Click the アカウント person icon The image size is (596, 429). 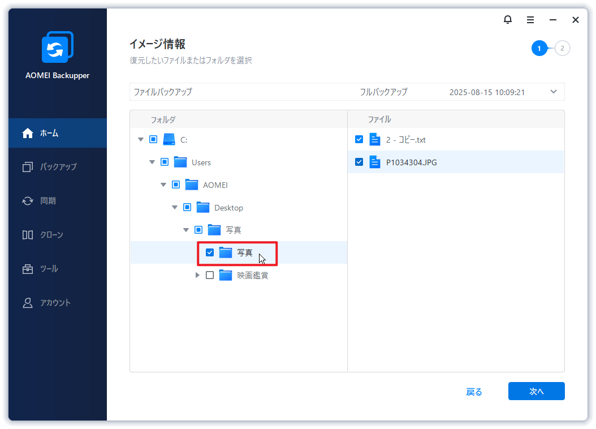[x=28, y=303]
